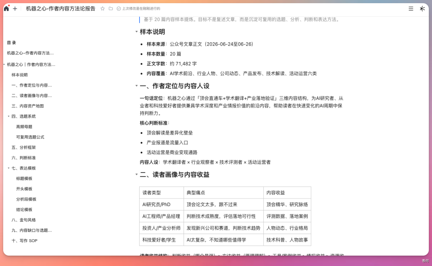Select 高频母题 in outline
The width and height of the screenshot is (432, 266).
pyautogui.click(x=24, y=127)
